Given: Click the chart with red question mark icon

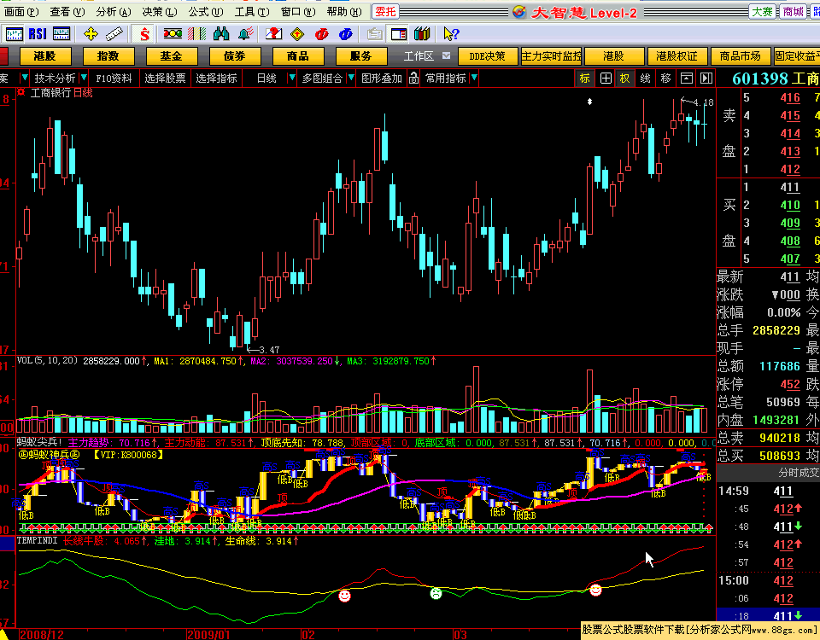Looking at the screenshot, I should click(x=273, y=34).
